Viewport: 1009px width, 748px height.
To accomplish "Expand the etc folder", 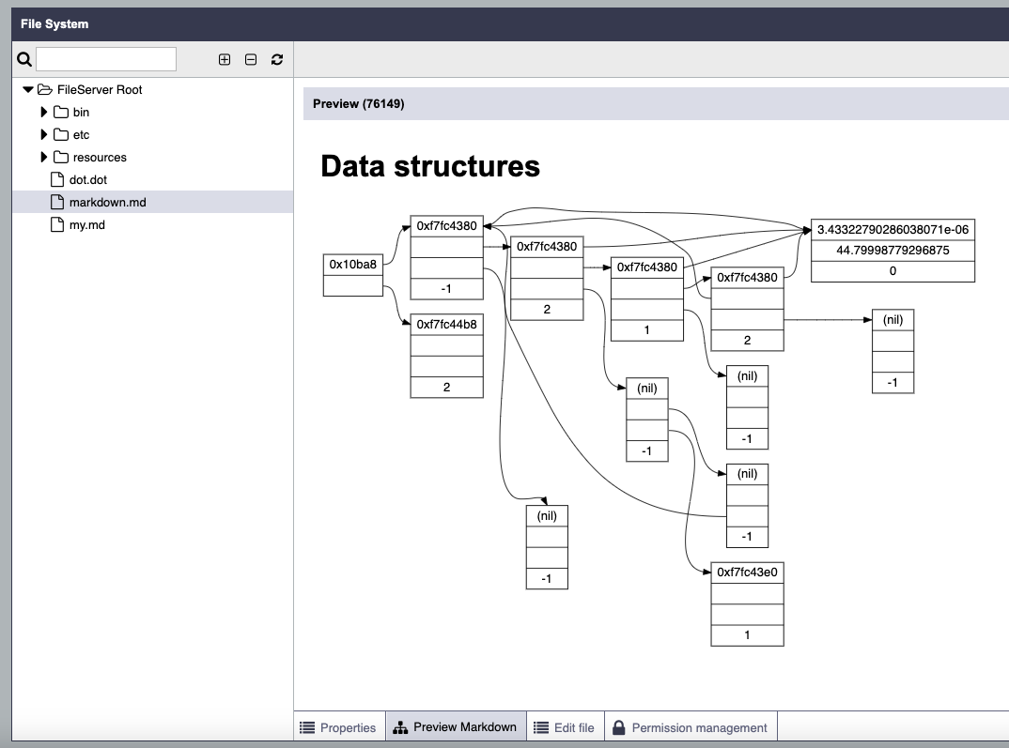I will (44, 134).
